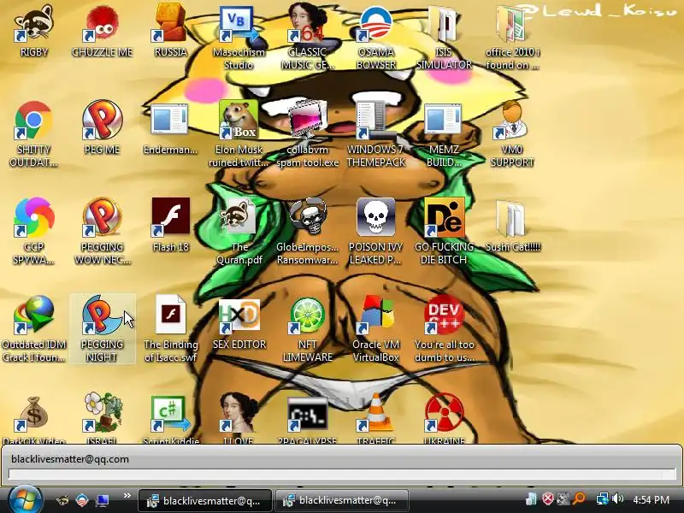This screenshot has height=513, width=684.
Task: Switch to second blacklivesmatter@q... taskbar button
Action: pyautogui.click(x=342, y=500)
